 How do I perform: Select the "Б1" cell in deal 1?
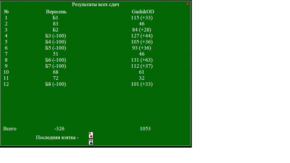click(55, 18)
